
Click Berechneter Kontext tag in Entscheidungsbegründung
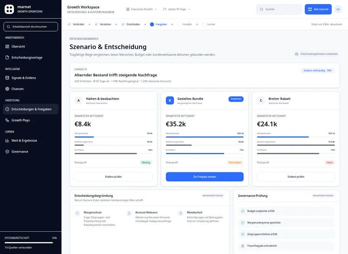click(x=213, y=195)
